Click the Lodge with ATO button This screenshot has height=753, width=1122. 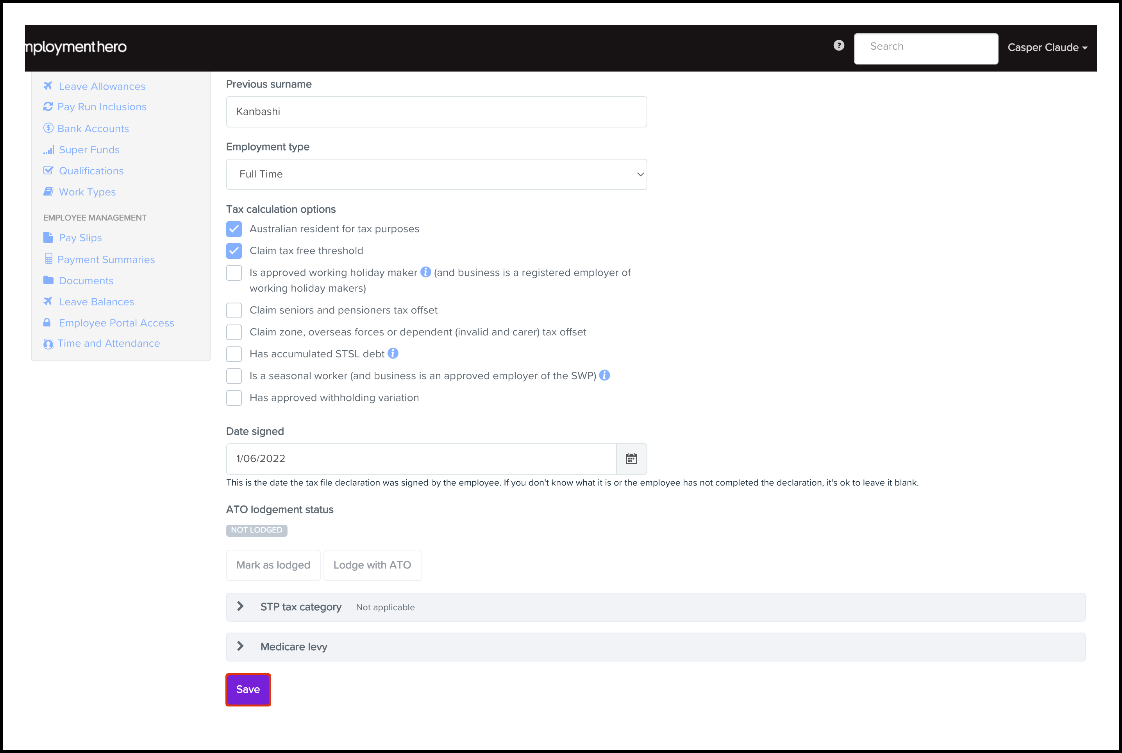pos(372,565)
